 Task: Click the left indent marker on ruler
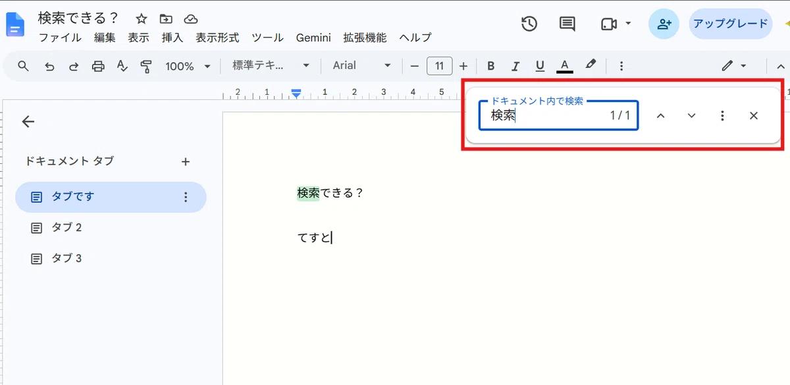296,95
